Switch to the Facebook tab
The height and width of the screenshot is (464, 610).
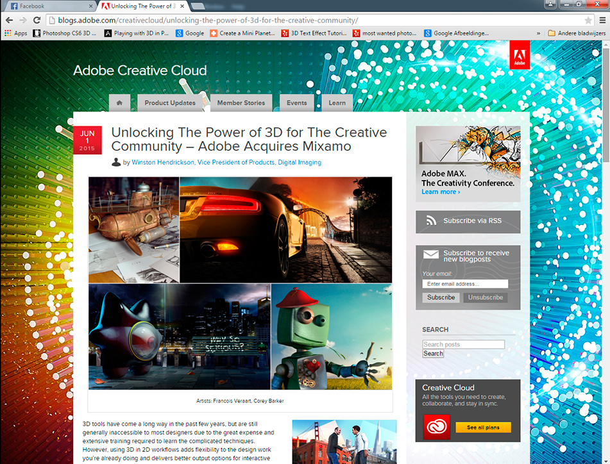click(50, 6)
